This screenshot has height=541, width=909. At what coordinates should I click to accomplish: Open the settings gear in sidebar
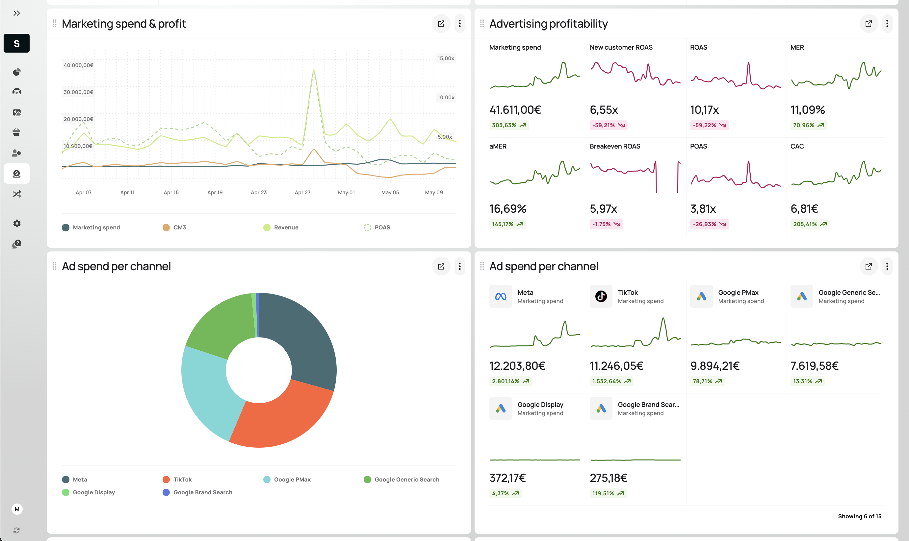coord(16,223)
